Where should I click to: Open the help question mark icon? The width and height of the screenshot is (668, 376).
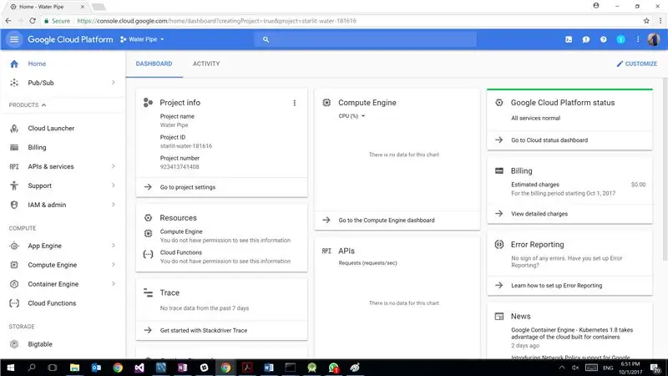tap(603, 39)
